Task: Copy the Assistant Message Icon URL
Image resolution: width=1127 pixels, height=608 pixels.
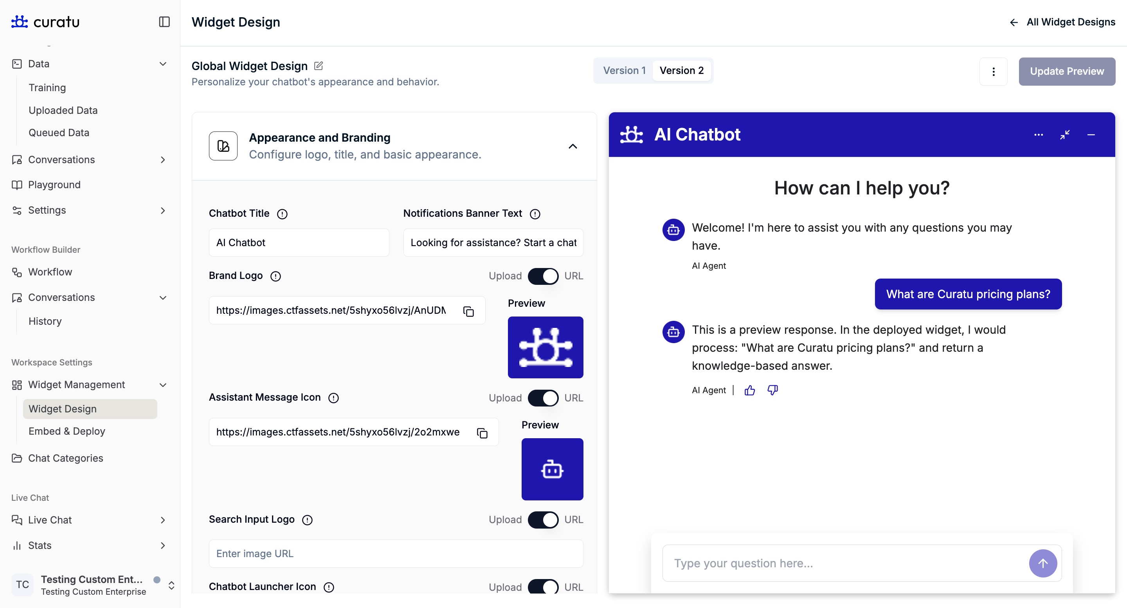Action: [482, 433]
